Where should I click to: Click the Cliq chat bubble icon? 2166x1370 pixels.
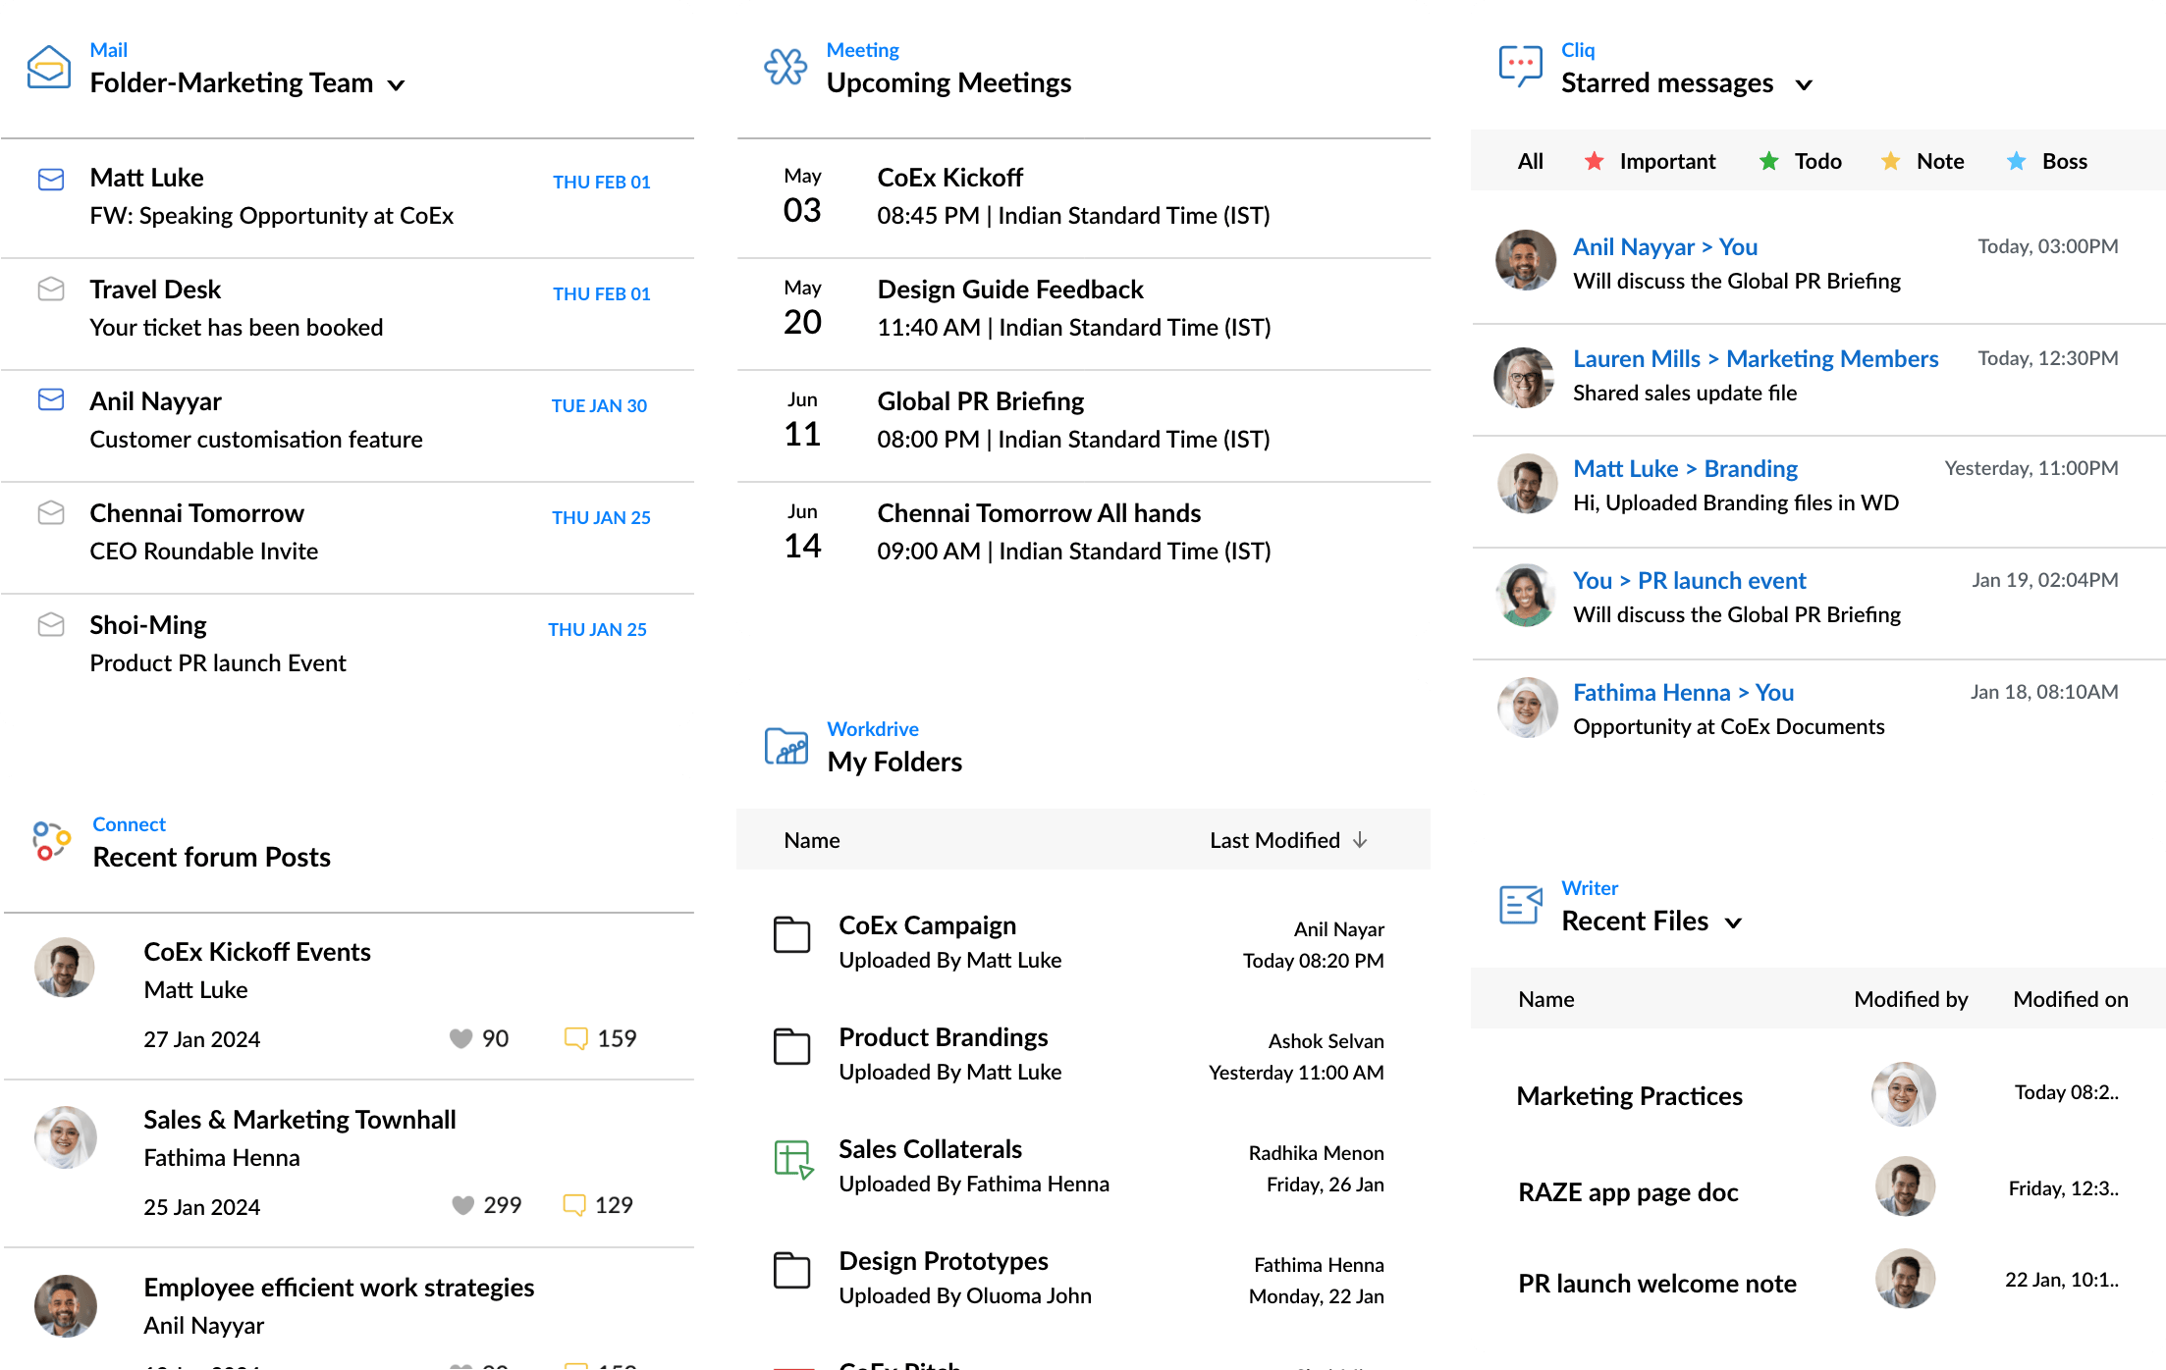coord(1520,65)
